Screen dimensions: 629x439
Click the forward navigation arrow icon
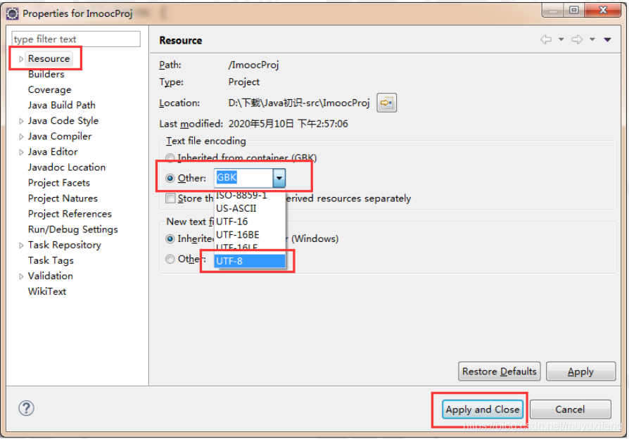coord(576,40)
